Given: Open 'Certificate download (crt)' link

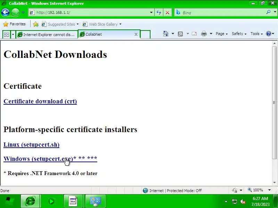Looking at the screenshot, I should click(x=40, y=101).
